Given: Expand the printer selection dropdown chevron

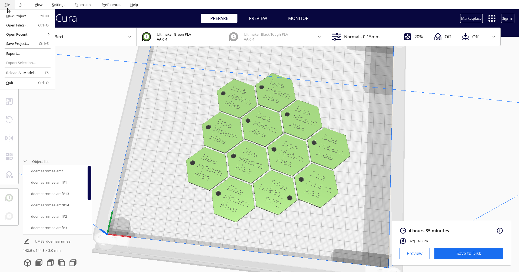Looking at the screenshot, I should pyautogui.click(x=129, y=37).
